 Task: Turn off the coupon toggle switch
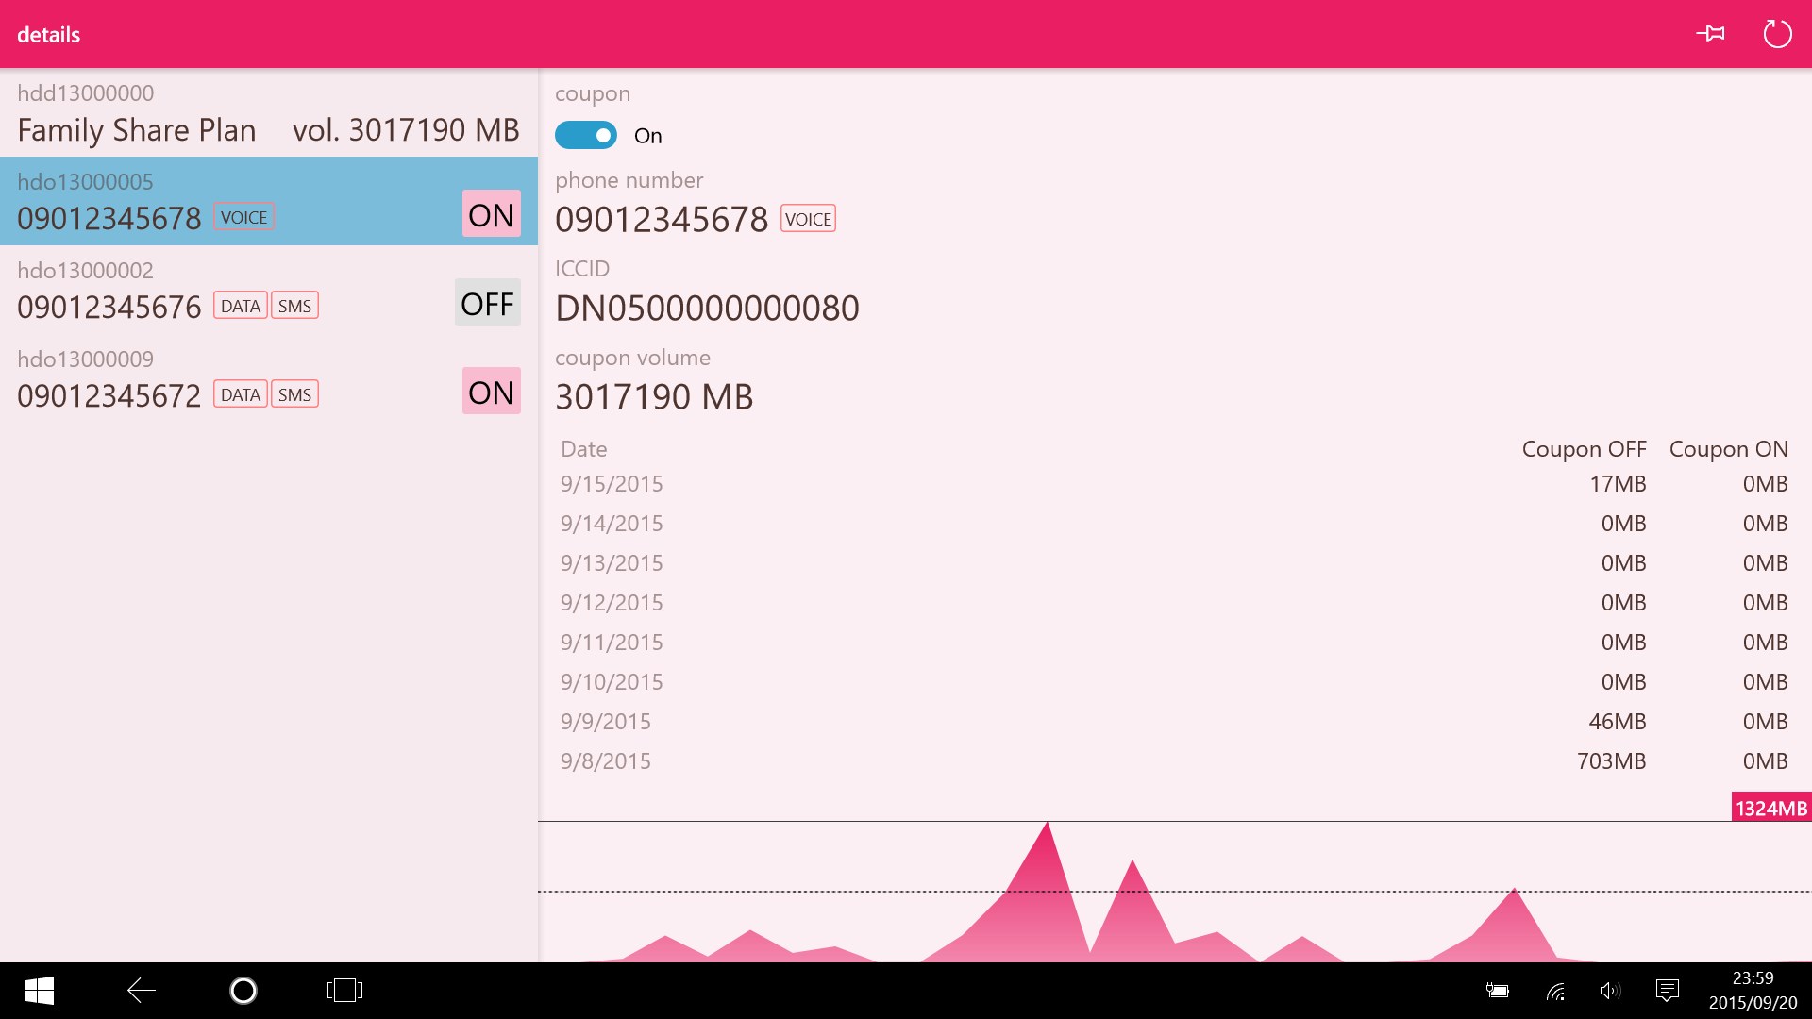586,135
